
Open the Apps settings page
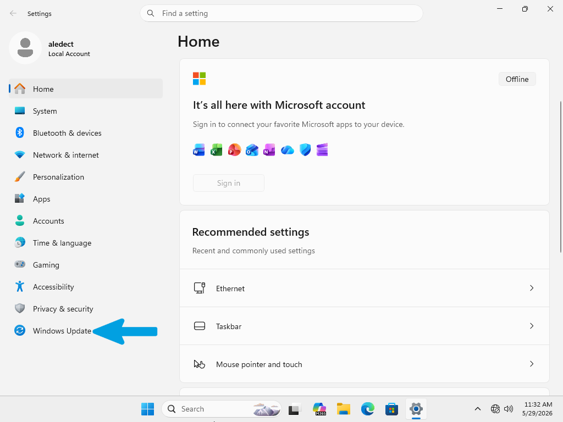(x=86, y=199)
